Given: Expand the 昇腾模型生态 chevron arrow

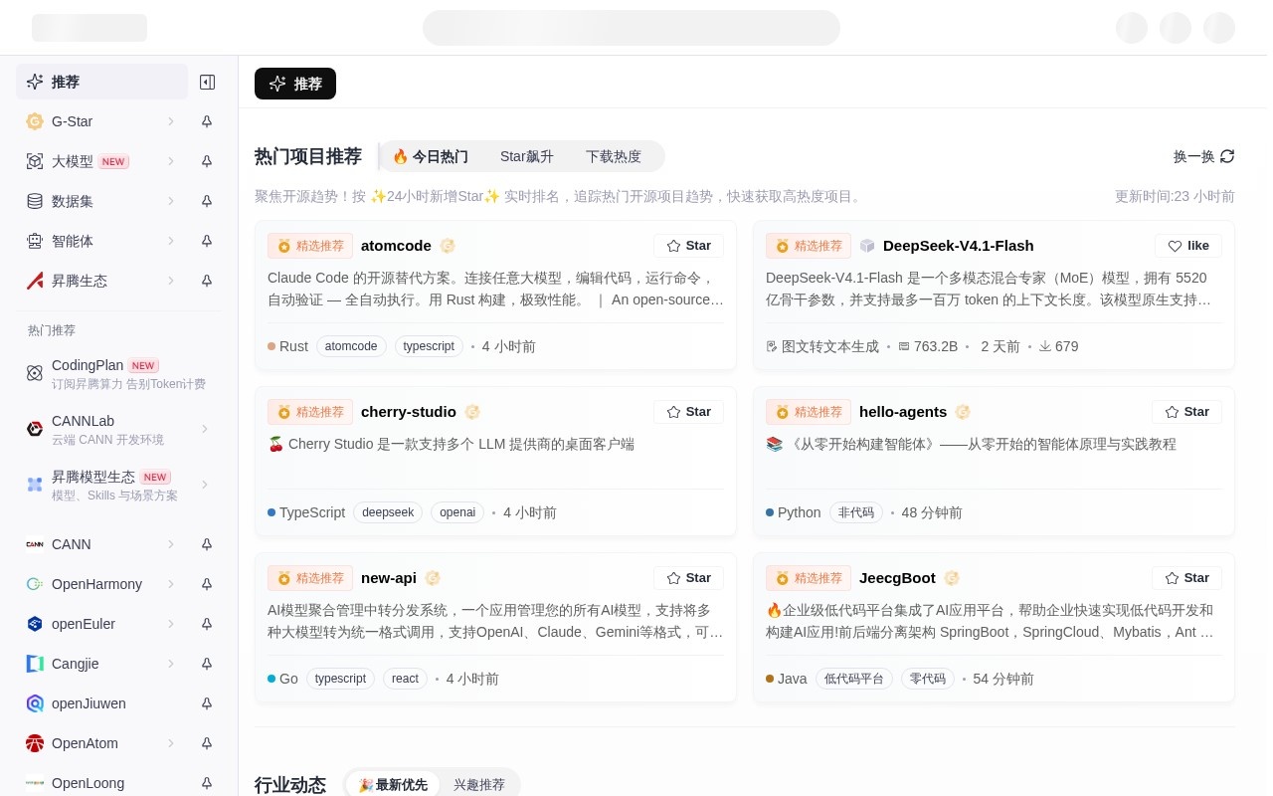Looking at the screenshot, I should pos(205,485).
